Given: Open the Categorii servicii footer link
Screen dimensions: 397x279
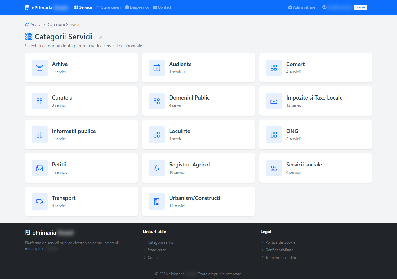Looking at the screenshot, I should tap(161, 242).
